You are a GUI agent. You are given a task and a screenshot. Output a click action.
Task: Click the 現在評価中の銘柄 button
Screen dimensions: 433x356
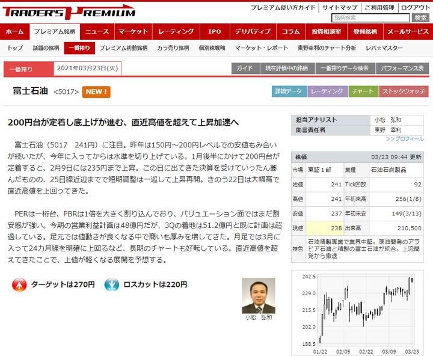287,68
